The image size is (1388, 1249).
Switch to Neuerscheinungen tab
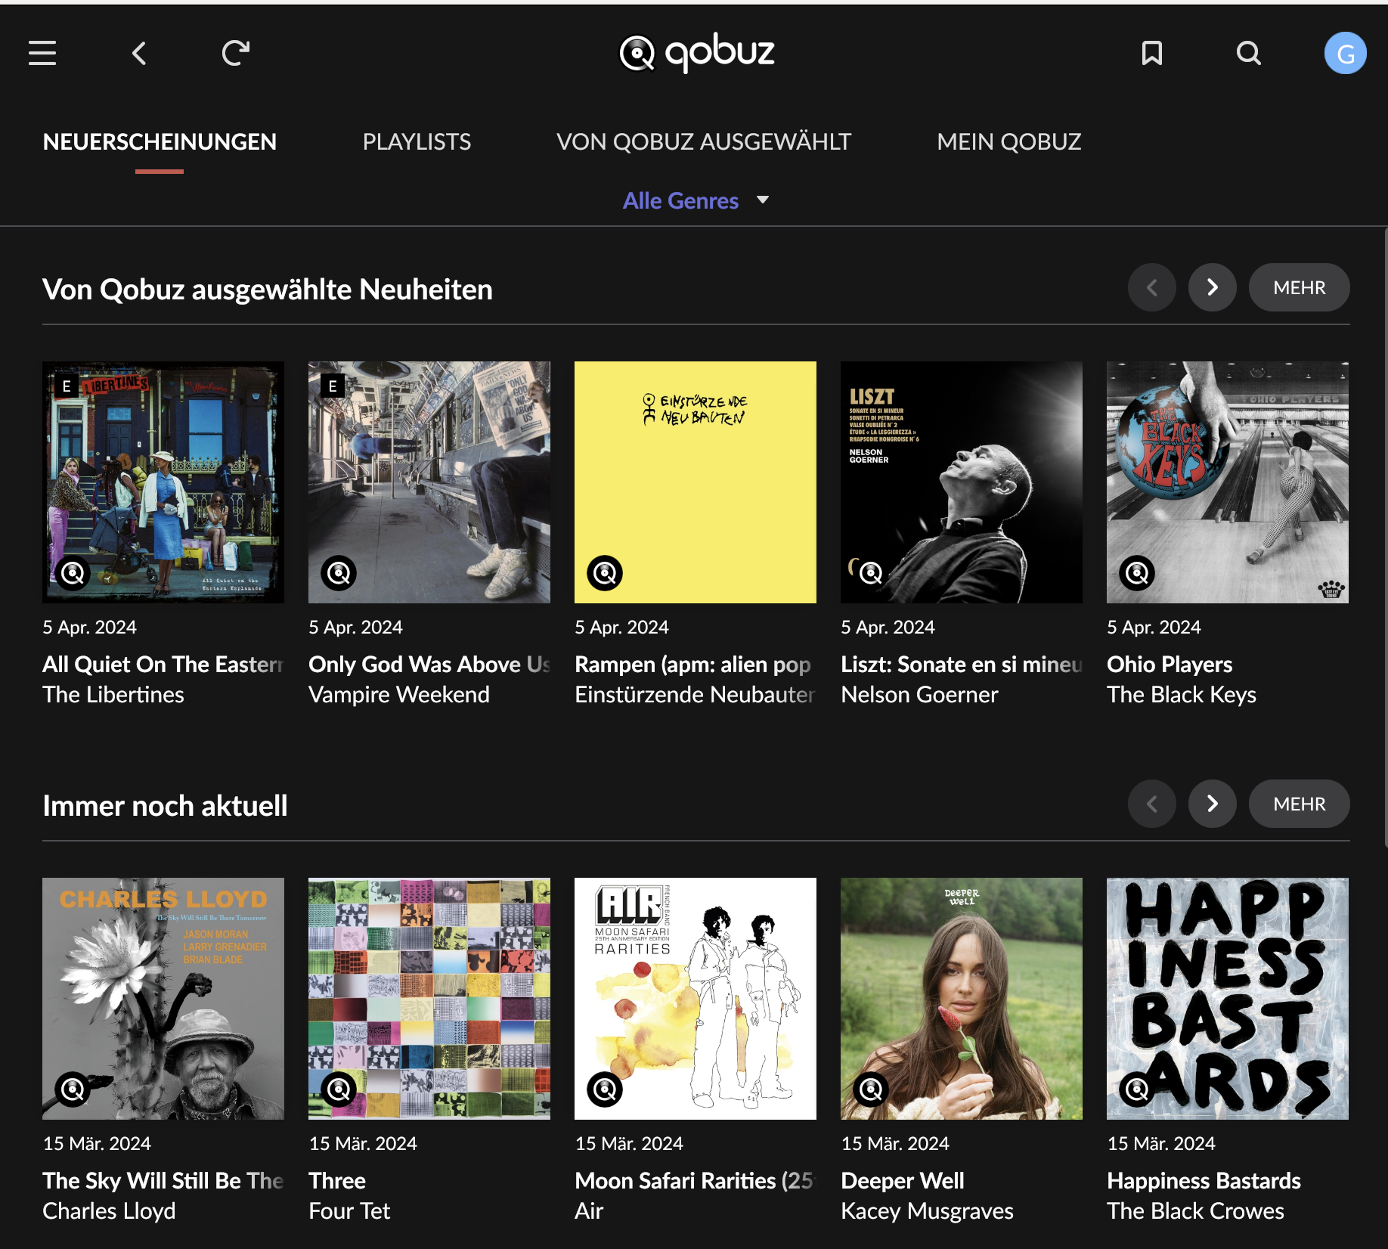(160, 141)
